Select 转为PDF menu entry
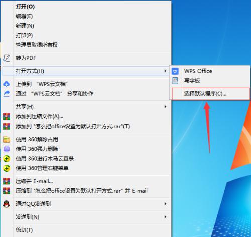 (86, 58)
